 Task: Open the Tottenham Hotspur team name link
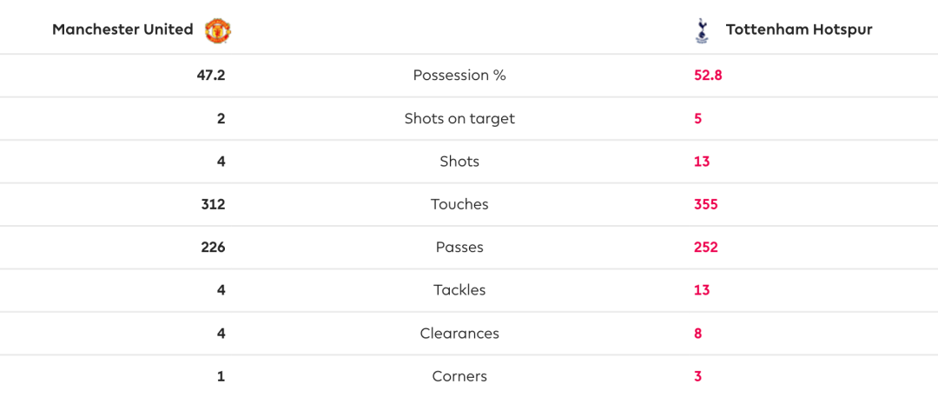[799, 30]
